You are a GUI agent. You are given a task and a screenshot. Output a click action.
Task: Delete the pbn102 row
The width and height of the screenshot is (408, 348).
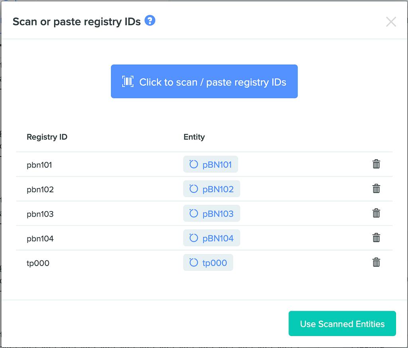(x=376, y=189)
